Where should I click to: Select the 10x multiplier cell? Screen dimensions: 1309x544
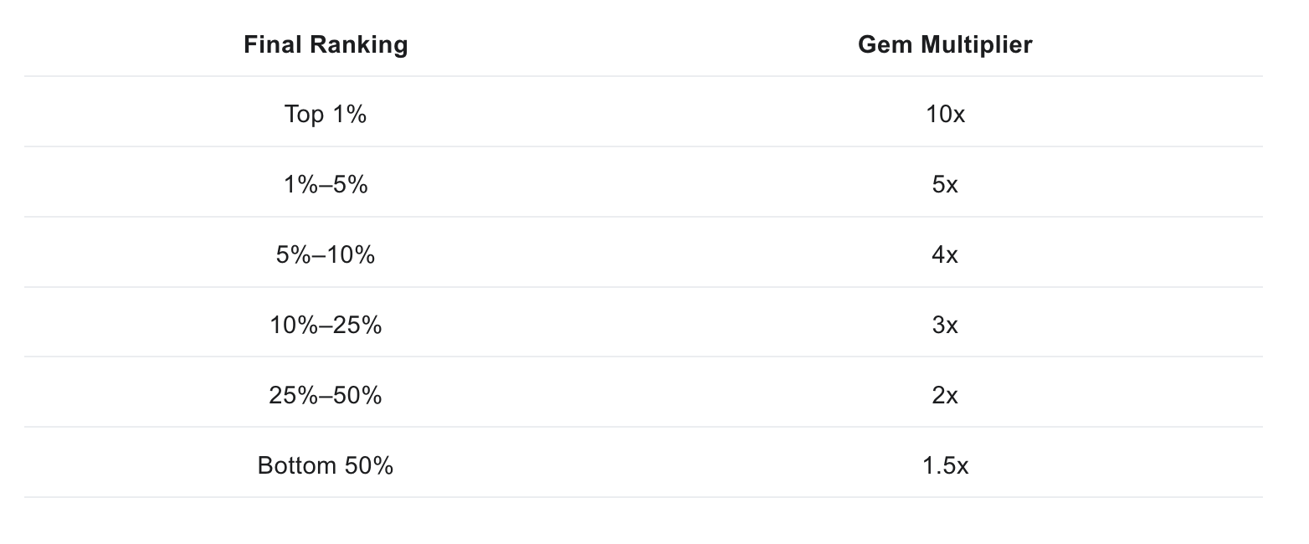(945, 113)
